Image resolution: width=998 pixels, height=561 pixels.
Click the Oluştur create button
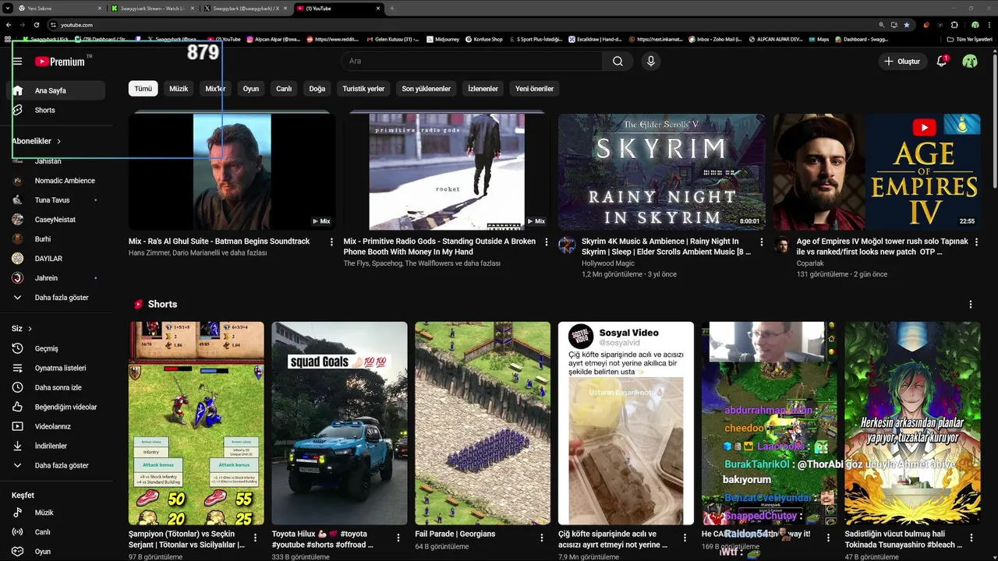(x=901, y=61)
